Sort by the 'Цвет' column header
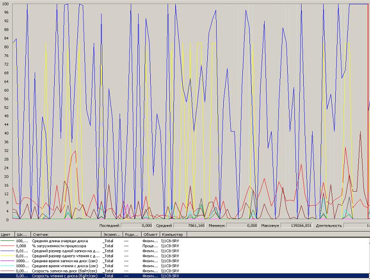This screenshot has width=370, height=280. 7,234
